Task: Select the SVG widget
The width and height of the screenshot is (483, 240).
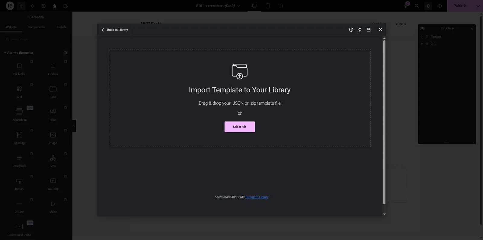Action: tap(53, 161)
